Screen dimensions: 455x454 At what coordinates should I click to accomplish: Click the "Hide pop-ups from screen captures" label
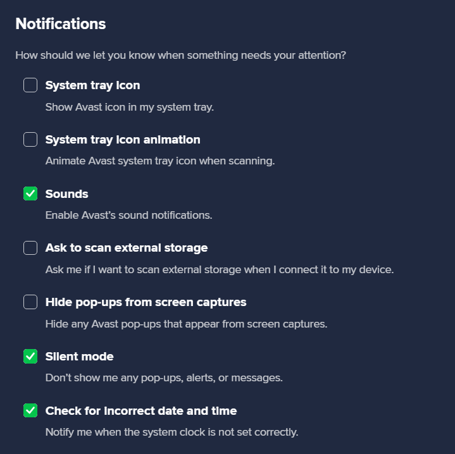pyautogui.click(x=146, y=302)
